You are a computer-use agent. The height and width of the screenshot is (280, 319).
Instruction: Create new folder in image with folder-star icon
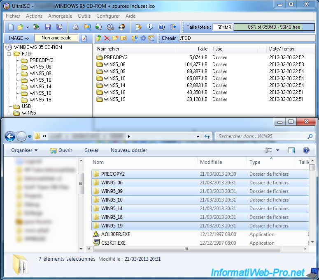(x=115, y=38)
